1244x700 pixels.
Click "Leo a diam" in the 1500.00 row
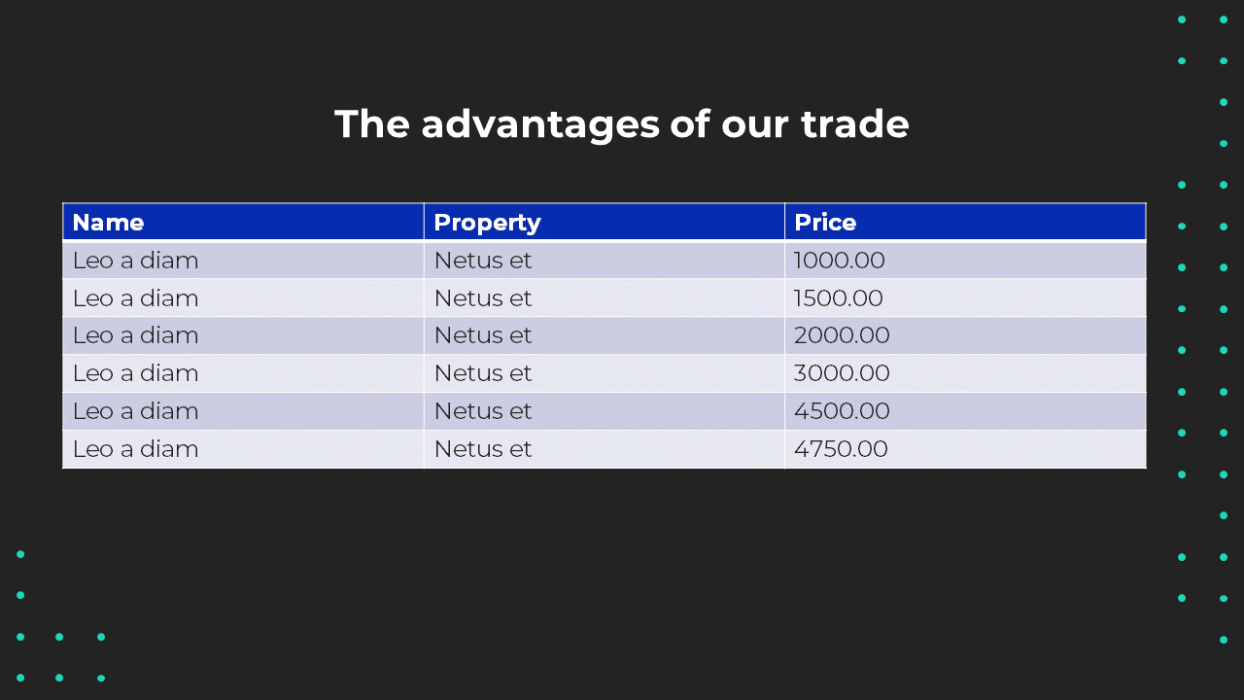click(x=135, y=298)
